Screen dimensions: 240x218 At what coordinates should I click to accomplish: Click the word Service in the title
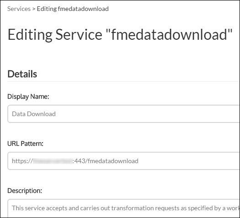click(x=79, y=35)
